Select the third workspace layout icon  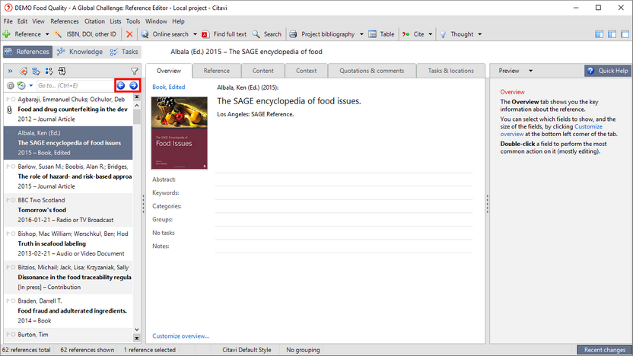pos(625,34)
